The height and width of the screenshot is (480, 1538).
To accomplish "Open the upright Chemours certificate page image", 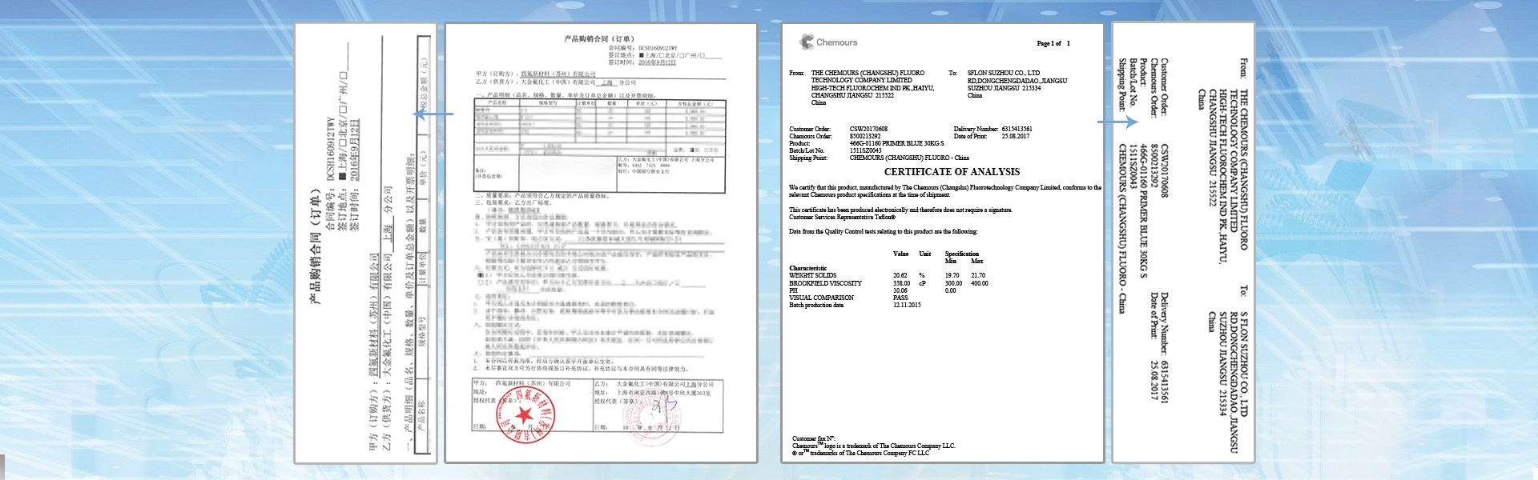I will [942, 243].
